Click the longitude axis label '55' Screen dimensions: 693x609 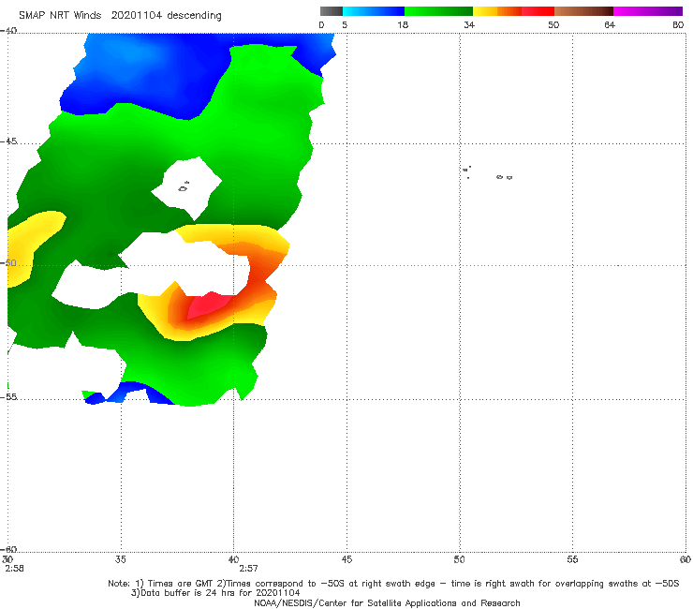[x=572, y=559]
